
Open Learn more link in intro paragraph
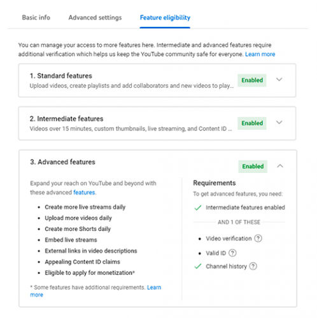click(x=260, y=54)
